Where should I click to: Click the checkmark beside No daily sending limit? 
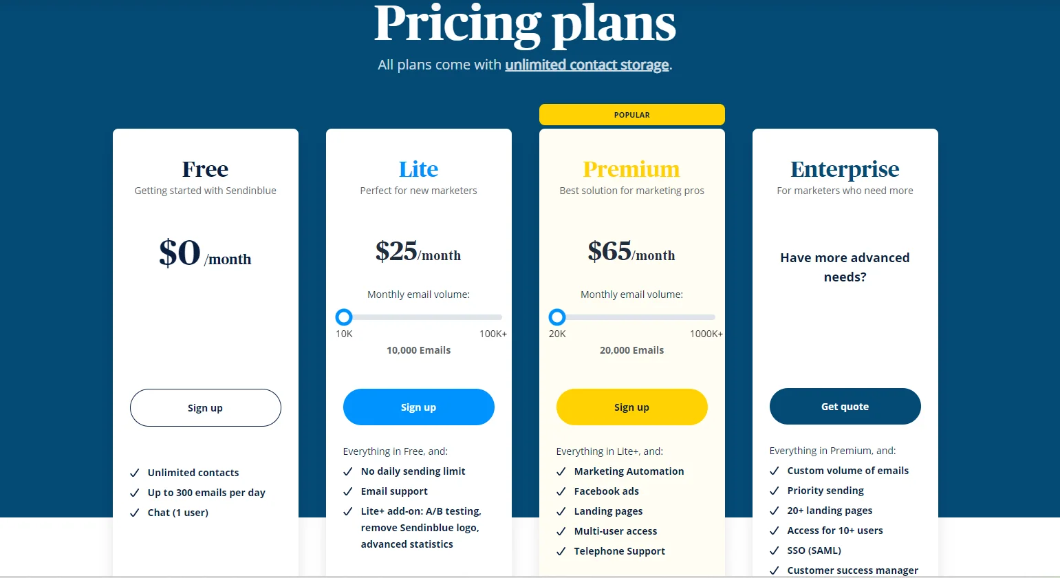click(x=348, y=471)
